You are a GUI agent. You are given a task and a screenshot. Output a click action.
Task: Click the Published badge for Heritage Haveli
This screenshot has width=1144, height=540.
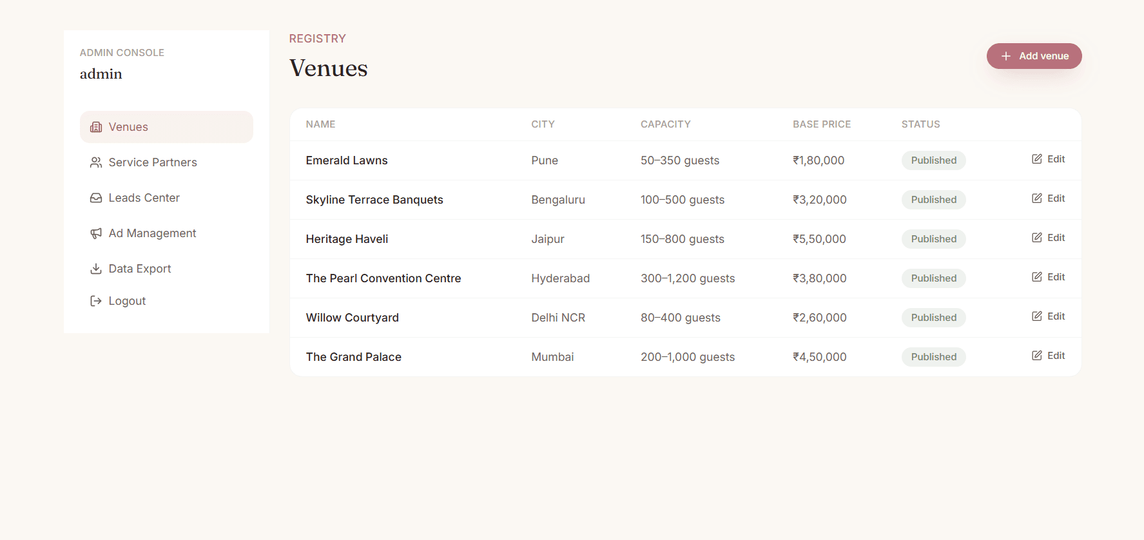(x=933, y=239)
